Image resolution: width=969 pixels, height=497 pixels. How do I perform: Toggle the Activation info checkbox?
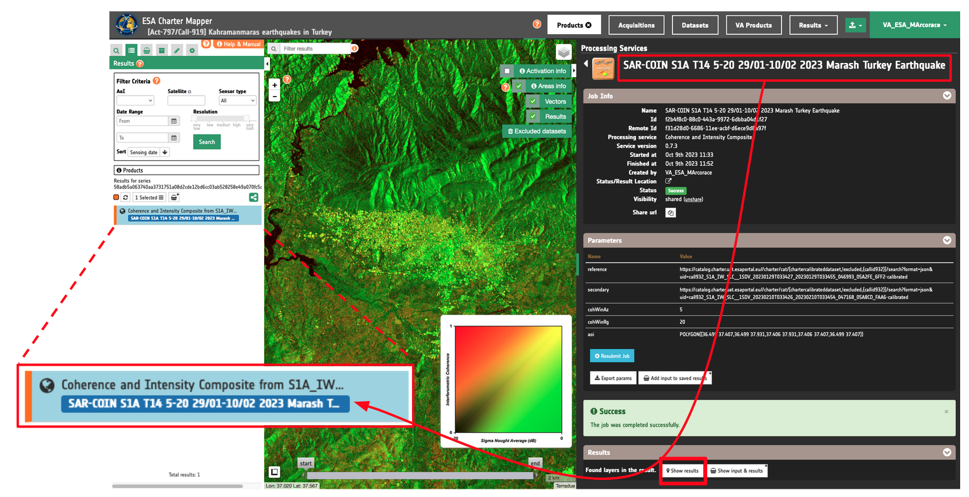(507, 71)
